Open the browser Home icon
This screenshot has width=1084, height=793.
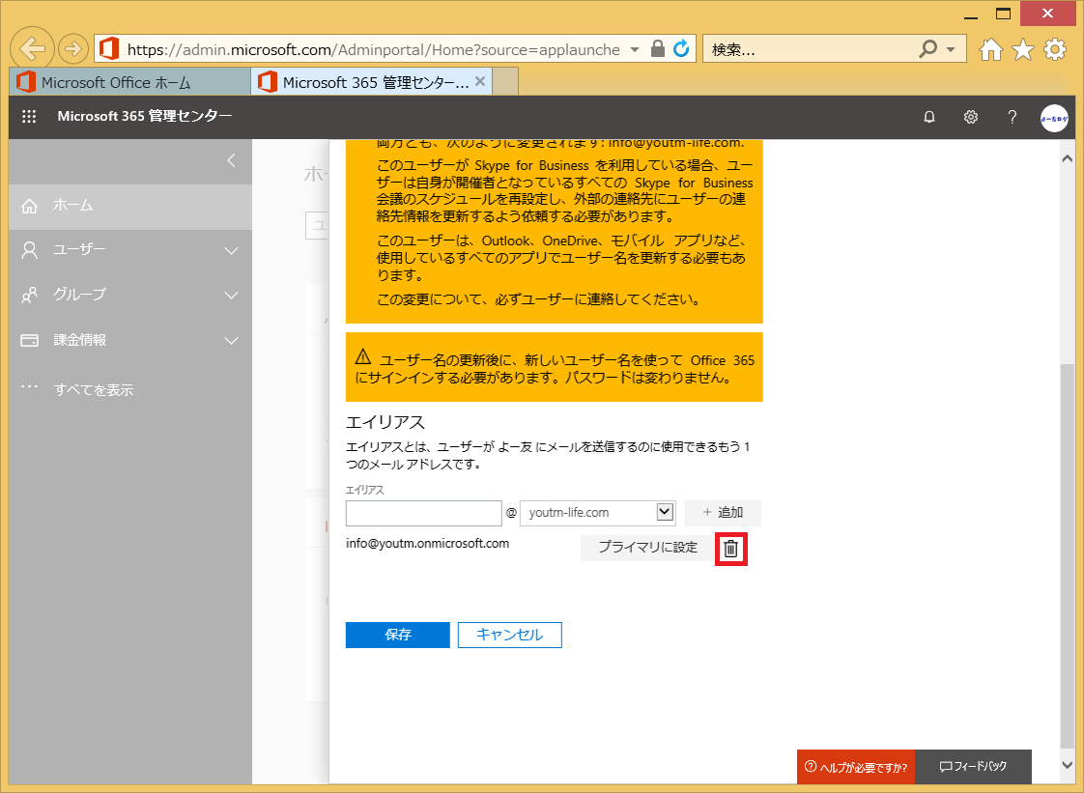point(990,49)
